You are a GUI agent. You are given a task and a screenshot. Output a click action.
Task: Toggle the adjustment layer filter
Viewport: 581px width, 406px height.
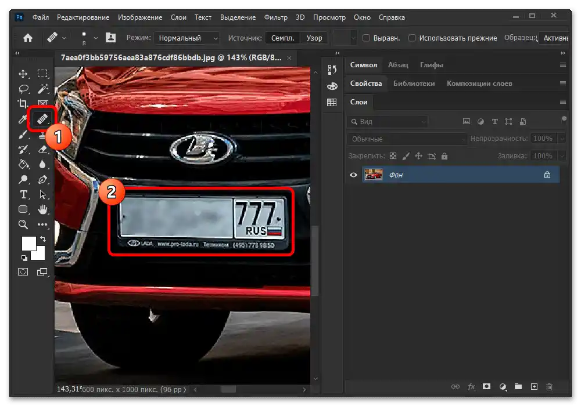tap(480, 122)
